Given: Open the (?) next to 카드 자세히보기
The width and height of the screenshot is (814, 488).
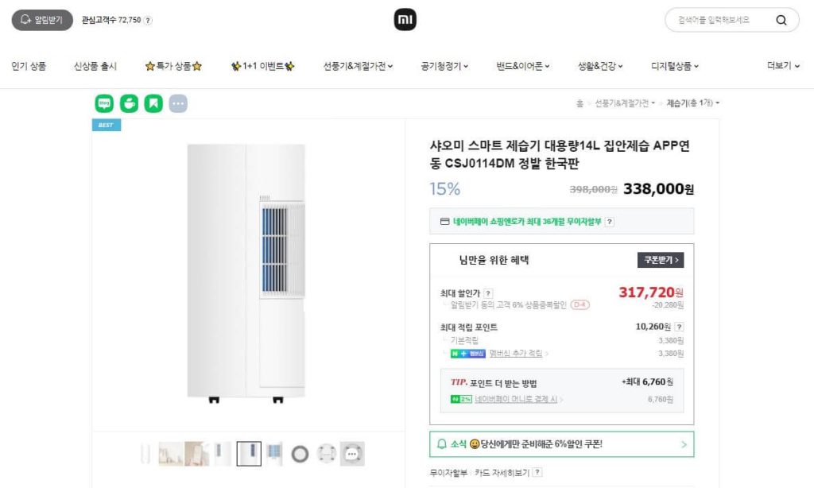Looking at the screenshot, I should point(537,472).
